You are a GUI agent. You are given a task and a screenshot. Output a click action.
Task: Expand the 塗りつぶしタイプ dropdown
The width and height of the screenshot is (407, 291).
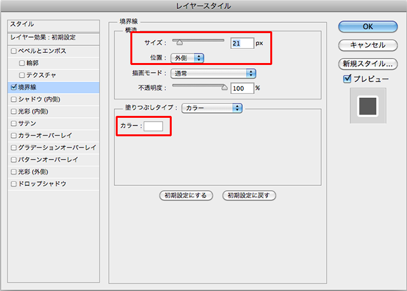212,108
